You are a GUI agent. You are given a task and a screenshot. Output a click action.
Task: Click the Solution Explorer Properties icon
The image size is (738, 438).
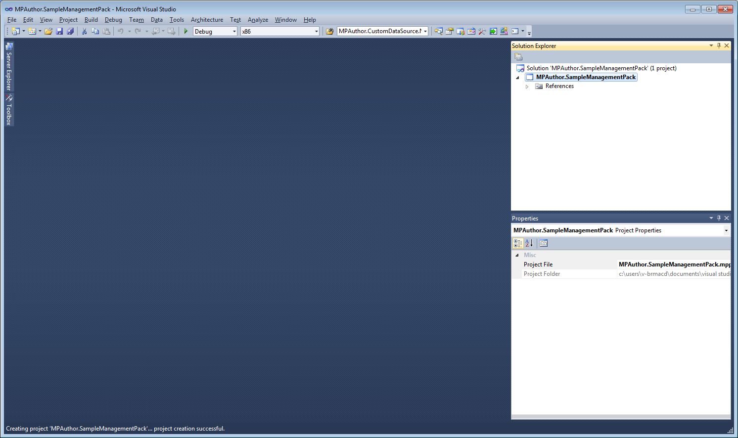click(x=518, y=57)
